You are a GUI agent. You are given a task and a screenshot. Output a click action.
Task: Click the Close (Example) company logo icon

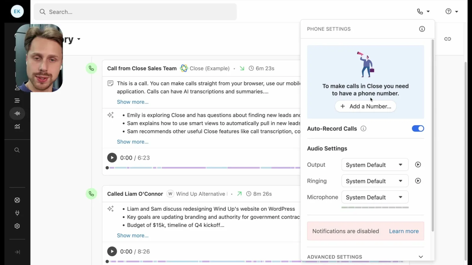(184, 68)
